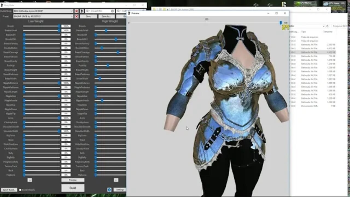This screenshot has height=197, width=350.
Task: Click the Save preset button
Action: (x=88, y=16)
